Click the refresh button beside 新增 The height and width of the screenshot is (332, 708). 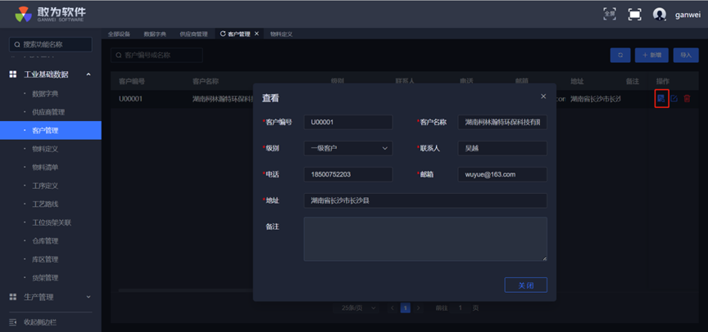tap(620, 55)
